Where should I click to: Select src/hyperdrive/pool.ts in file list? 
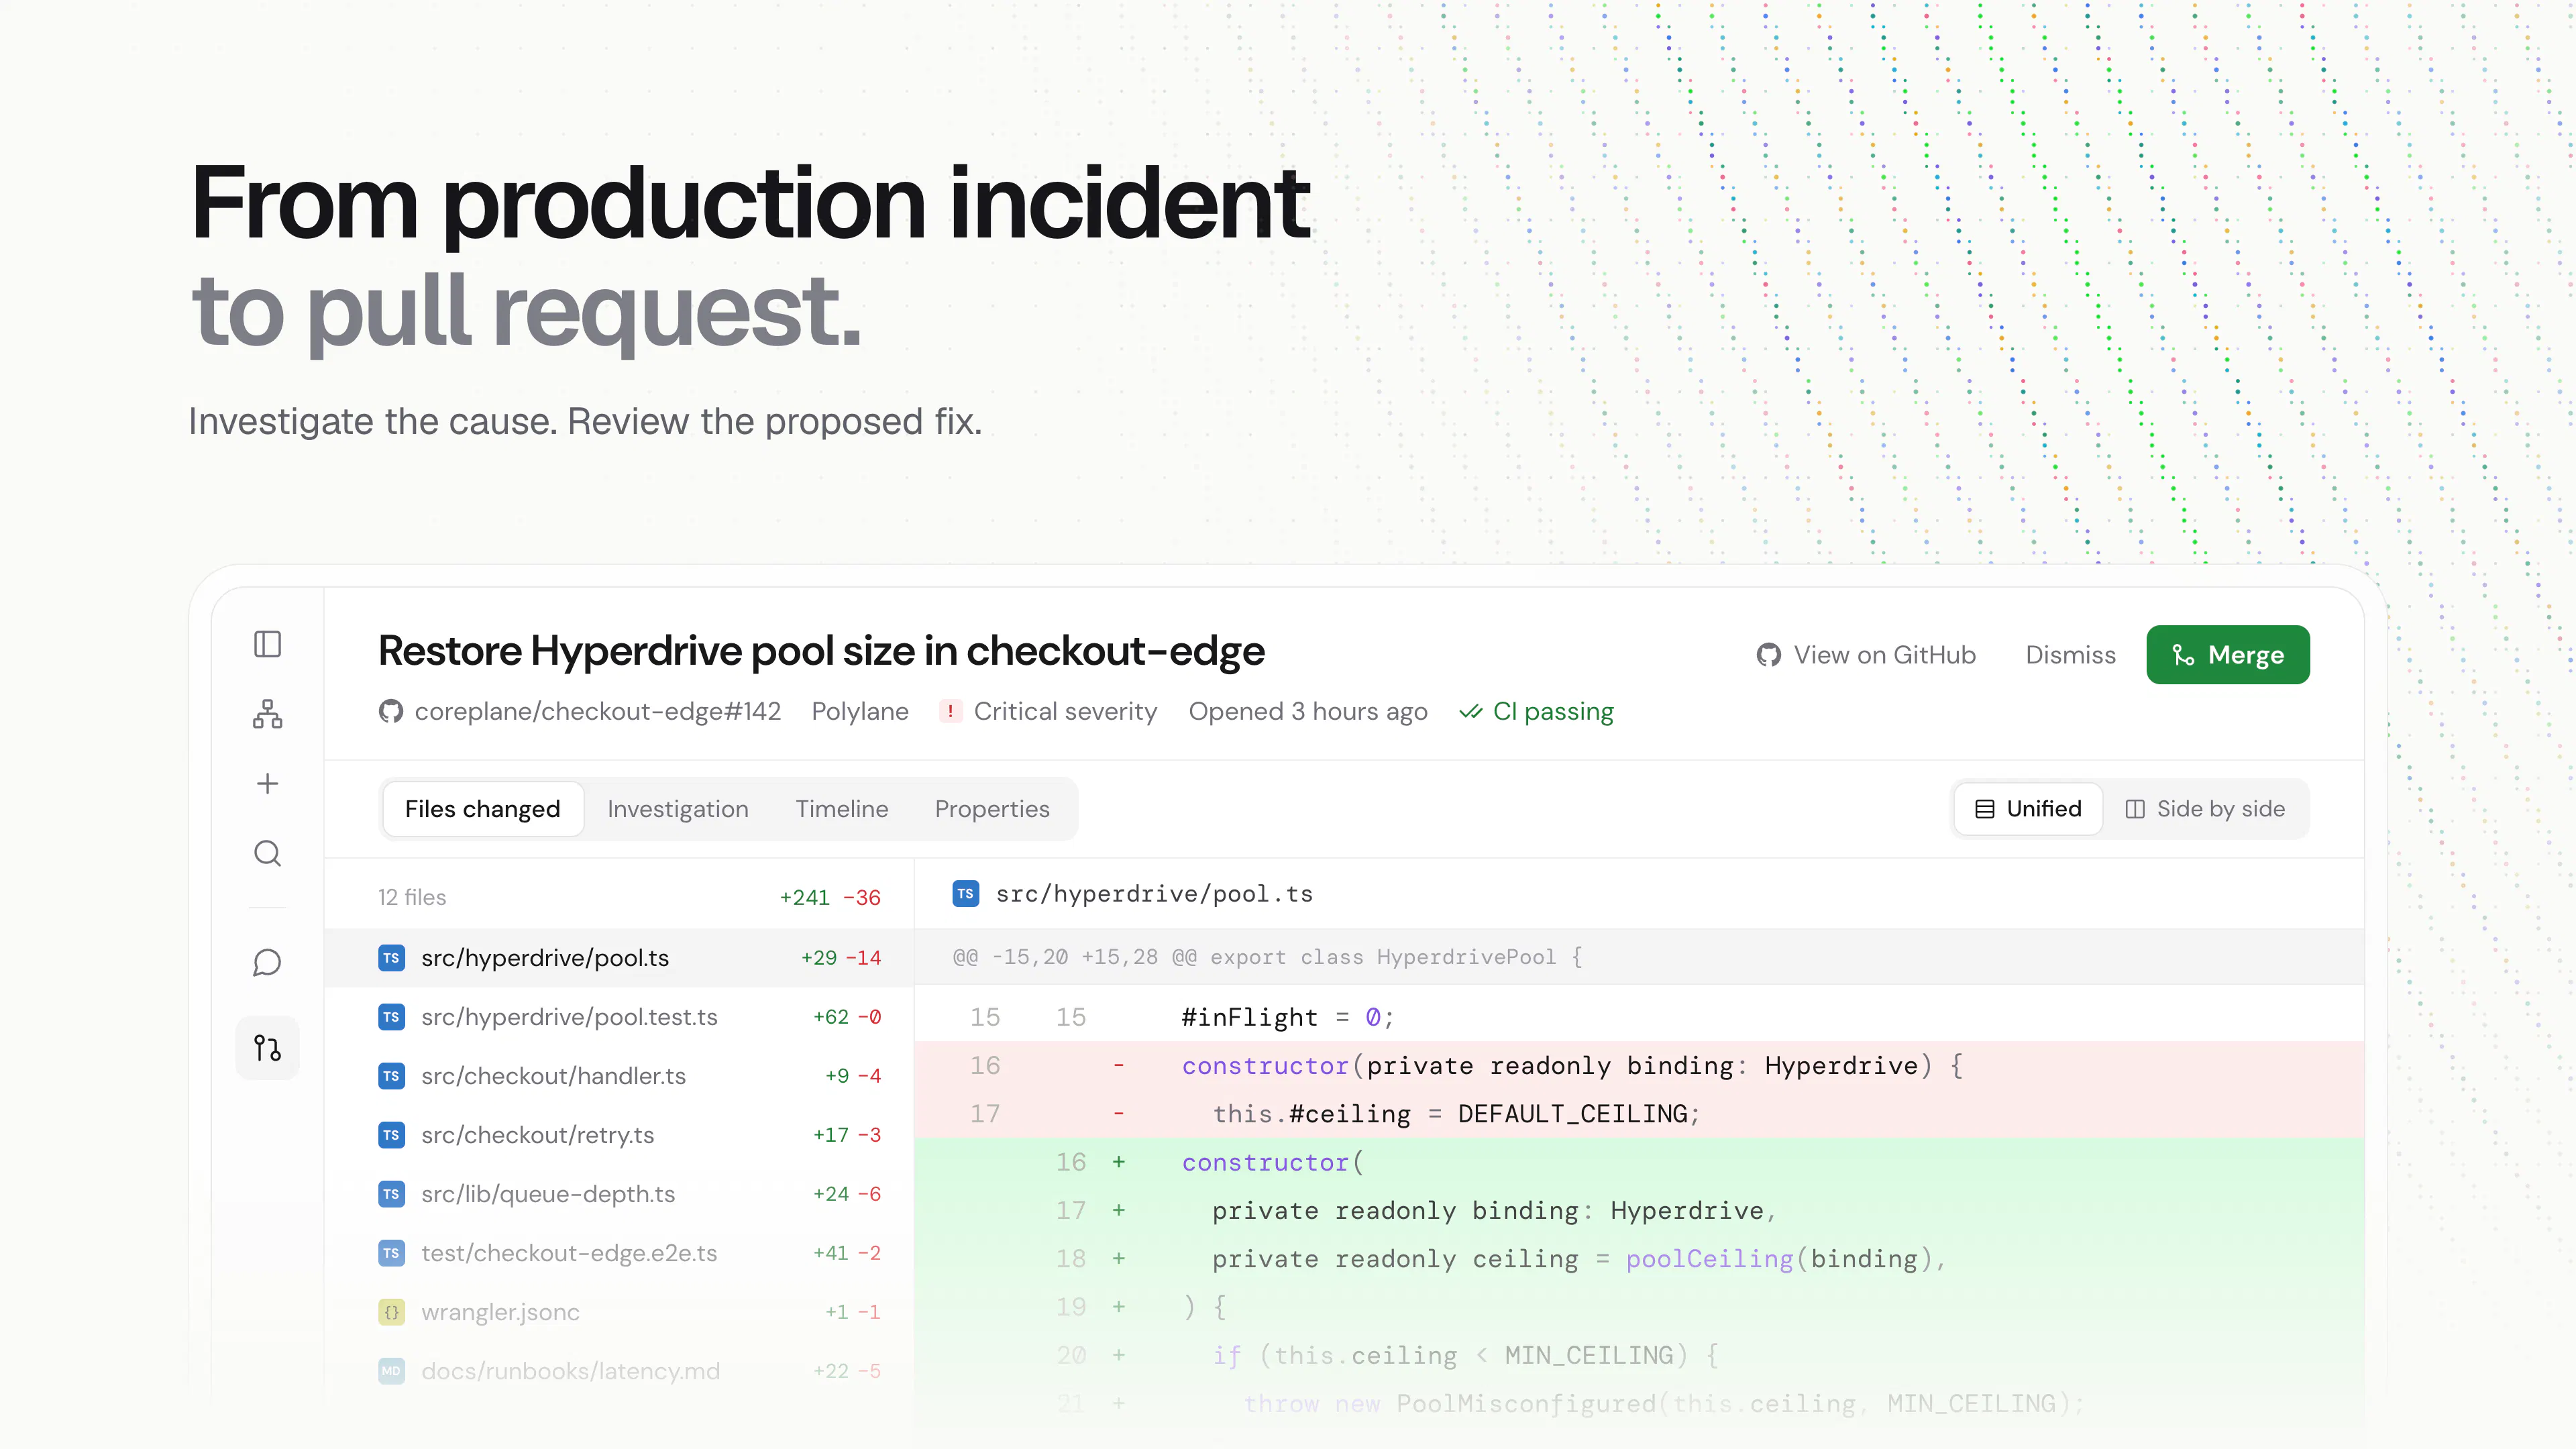(x=619, y=958)
